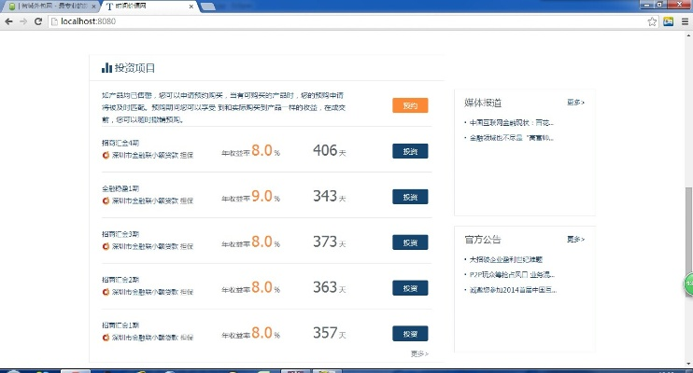Click the 官方公告 panel heading

[483, 240]
